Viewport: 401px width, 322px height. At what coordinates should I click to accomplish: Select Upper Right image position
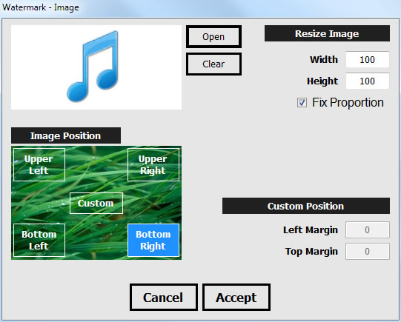coord(153,165)
